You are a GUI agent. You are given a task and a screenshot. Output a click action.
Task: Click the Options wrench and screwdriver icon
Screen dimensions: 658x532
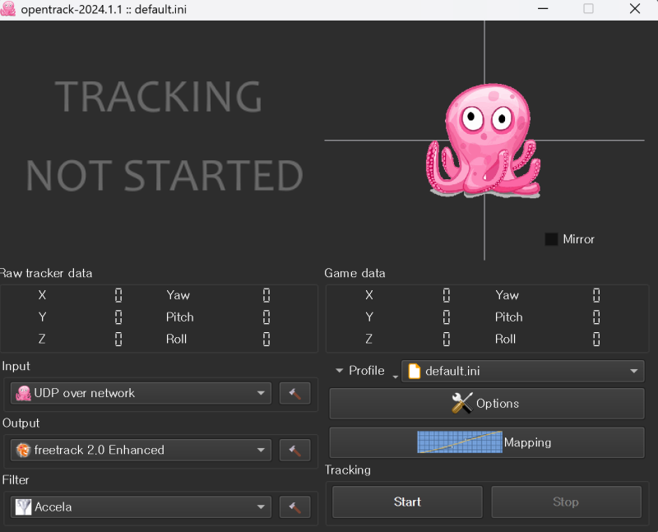(462, 403)
